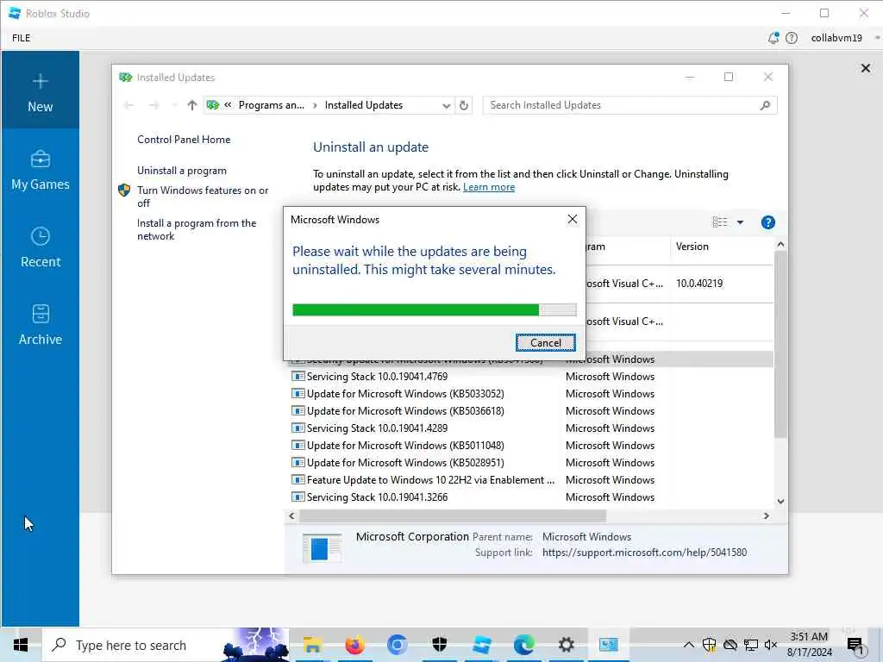
Task: Click the Installed Updates breadcrumb segment
Action: (363, 105)
